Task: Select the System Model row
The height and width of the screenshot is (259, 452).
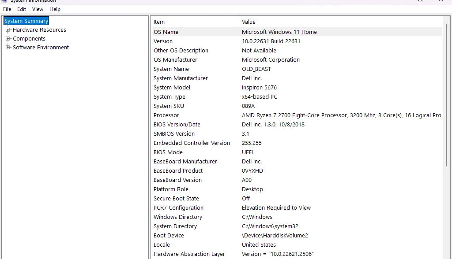Action: [297, 88]
